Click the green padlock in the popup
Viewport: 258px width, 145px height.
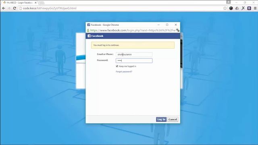coord(88,30)
